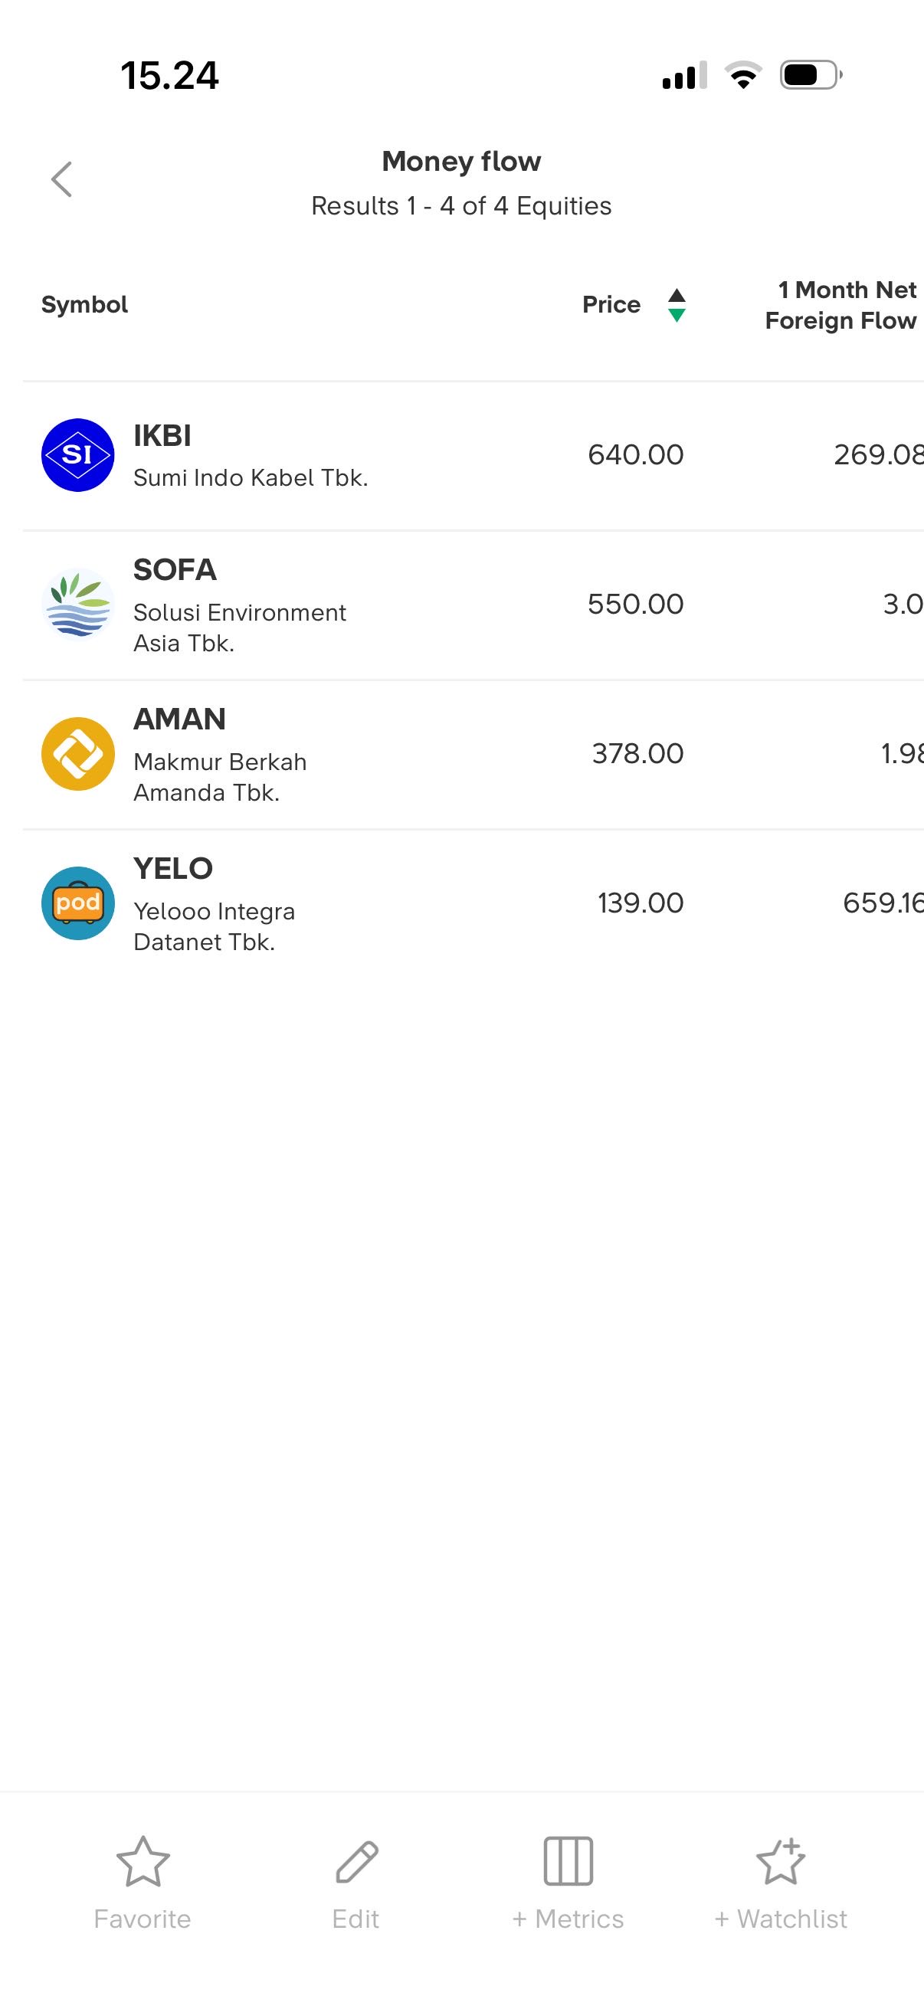Tap the Favorite star icon
Screen dimensions: 924x2009
pos(143,1861)
